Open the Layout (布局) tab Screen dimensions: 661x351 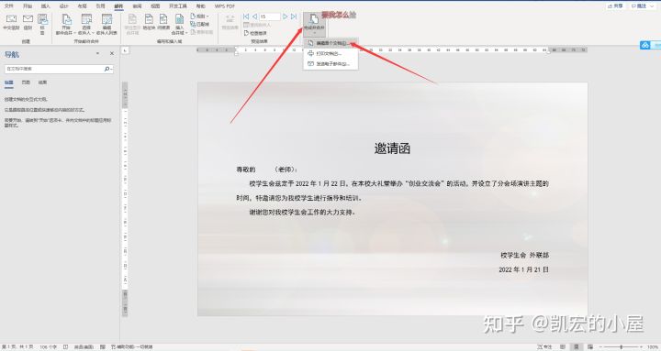coord(83,5)
